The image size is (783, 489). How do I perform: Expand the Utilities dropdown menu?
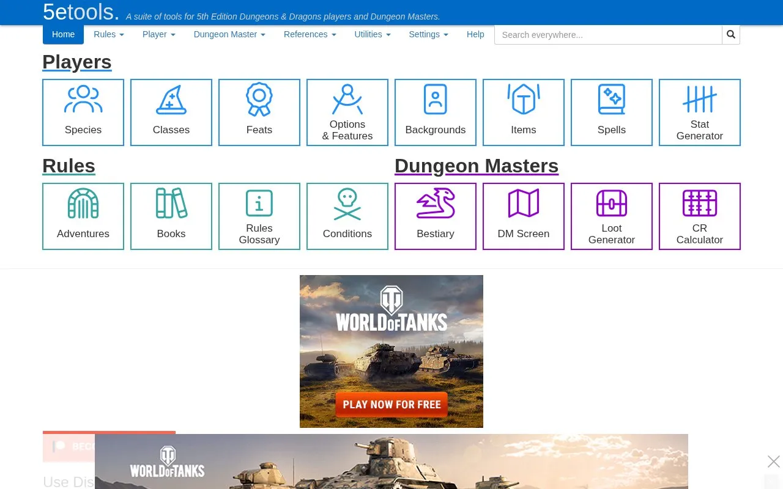click(x=373, y=35)
